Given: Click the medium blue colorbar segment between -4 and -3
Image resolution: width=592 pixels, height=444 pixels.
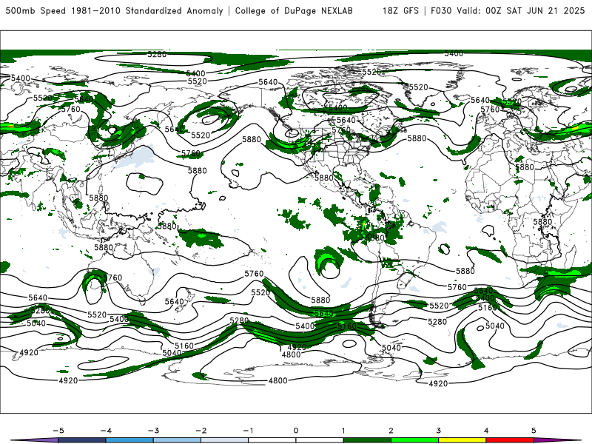Looking at the screenshot, I should click(129, 440).
